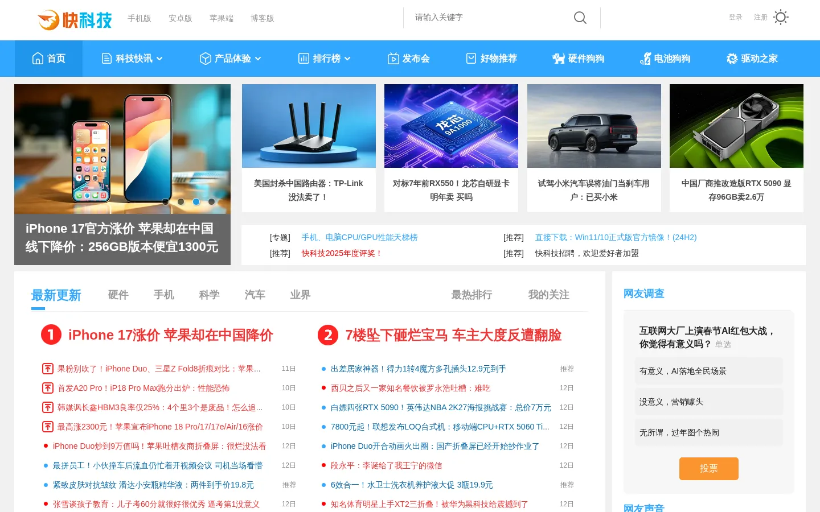Open the 安卓版 link in header

pyautogui.click(x=181, y=18)
